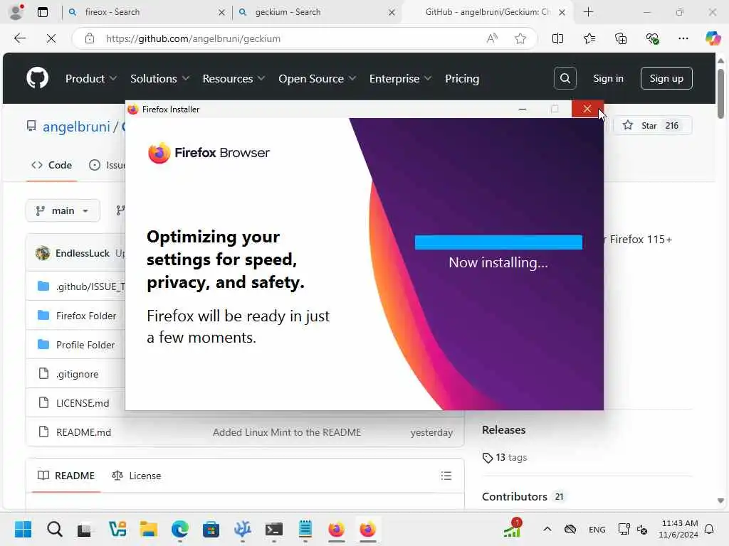Switch to the README tab

pos(66,476)
